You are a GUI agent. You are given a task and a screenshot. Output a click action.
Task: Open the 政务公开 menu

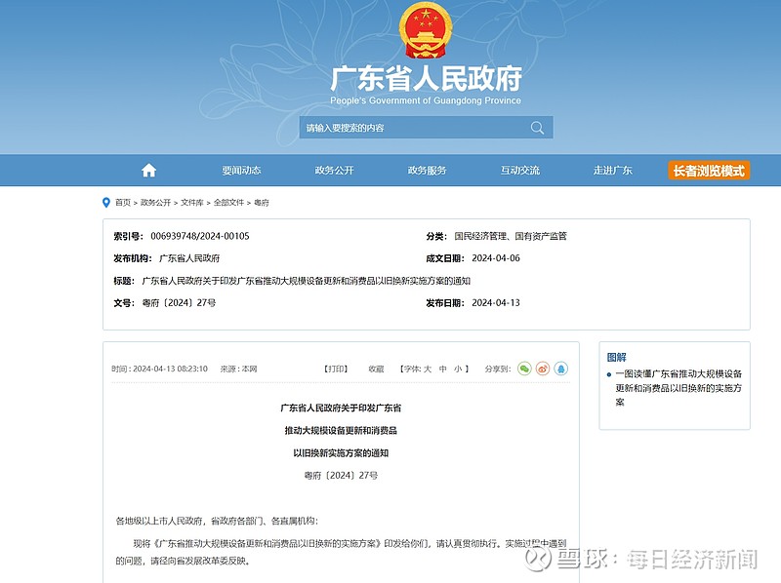tap(335, 168)
